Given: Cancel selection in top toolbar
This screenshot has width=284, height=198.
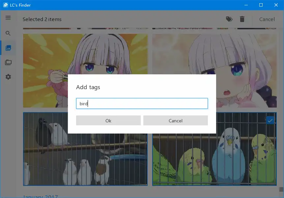Looking at the screenshot, I should 267,19.
